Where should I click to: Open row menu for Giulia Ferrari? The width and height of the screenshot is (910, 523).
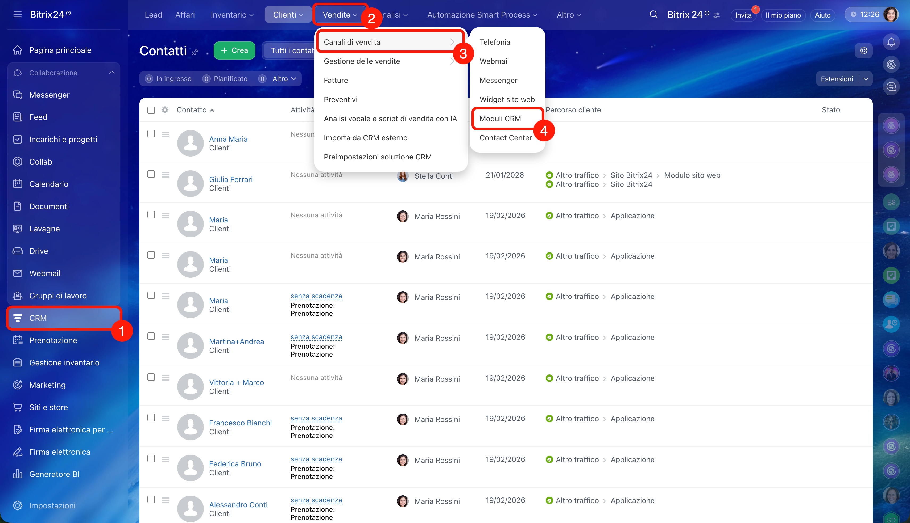point(166,175)
